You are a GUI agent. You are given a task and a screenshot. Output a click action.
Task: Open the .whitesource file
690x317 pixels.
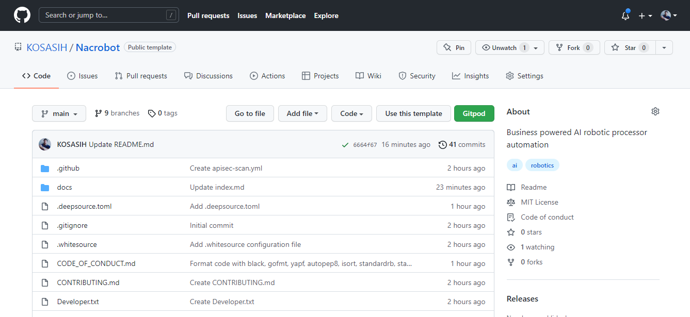click(x=77, y=244)
